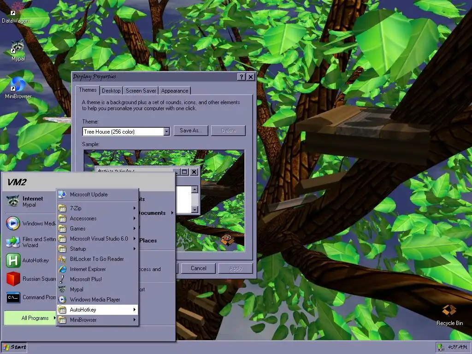472x354 pixels.
Task: Click the Internet Mypal entry text
Action: point(33,201)
